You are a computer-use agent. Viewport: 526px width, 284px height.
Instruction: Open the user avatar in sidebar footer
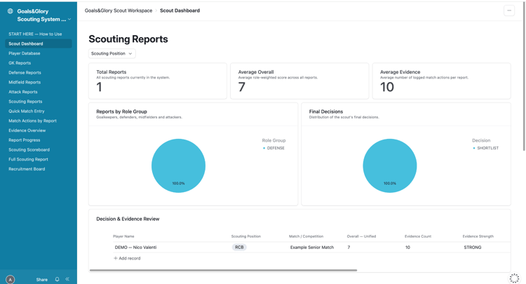(11, 279)
